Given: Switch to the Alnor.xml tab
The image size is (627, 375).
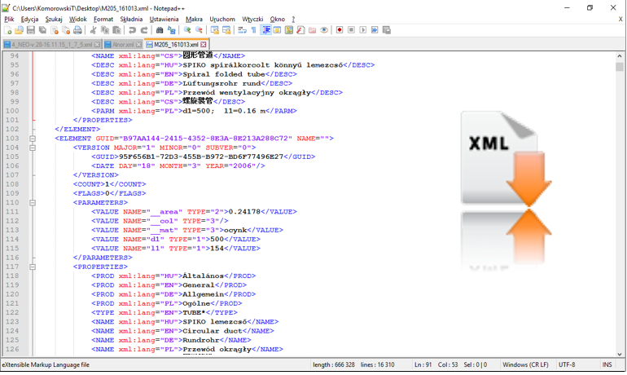Looking at the screenshot, I should tap(122, 44).
